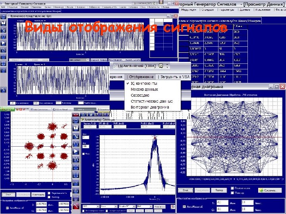Red filter icon at bottom of spectrum toolbar
286x214 pixels.
point(76,206)
